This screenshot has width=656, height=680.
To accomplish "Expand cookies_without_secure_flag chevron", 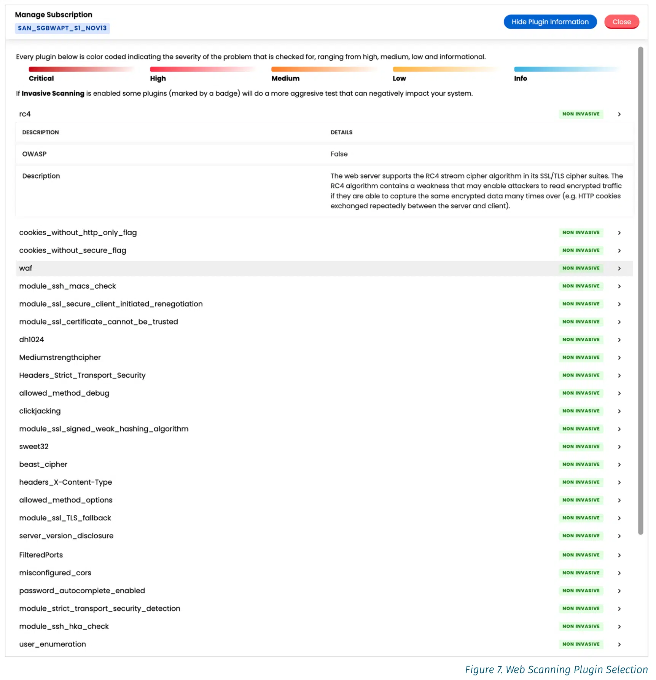I will click(x=619, y=251).
